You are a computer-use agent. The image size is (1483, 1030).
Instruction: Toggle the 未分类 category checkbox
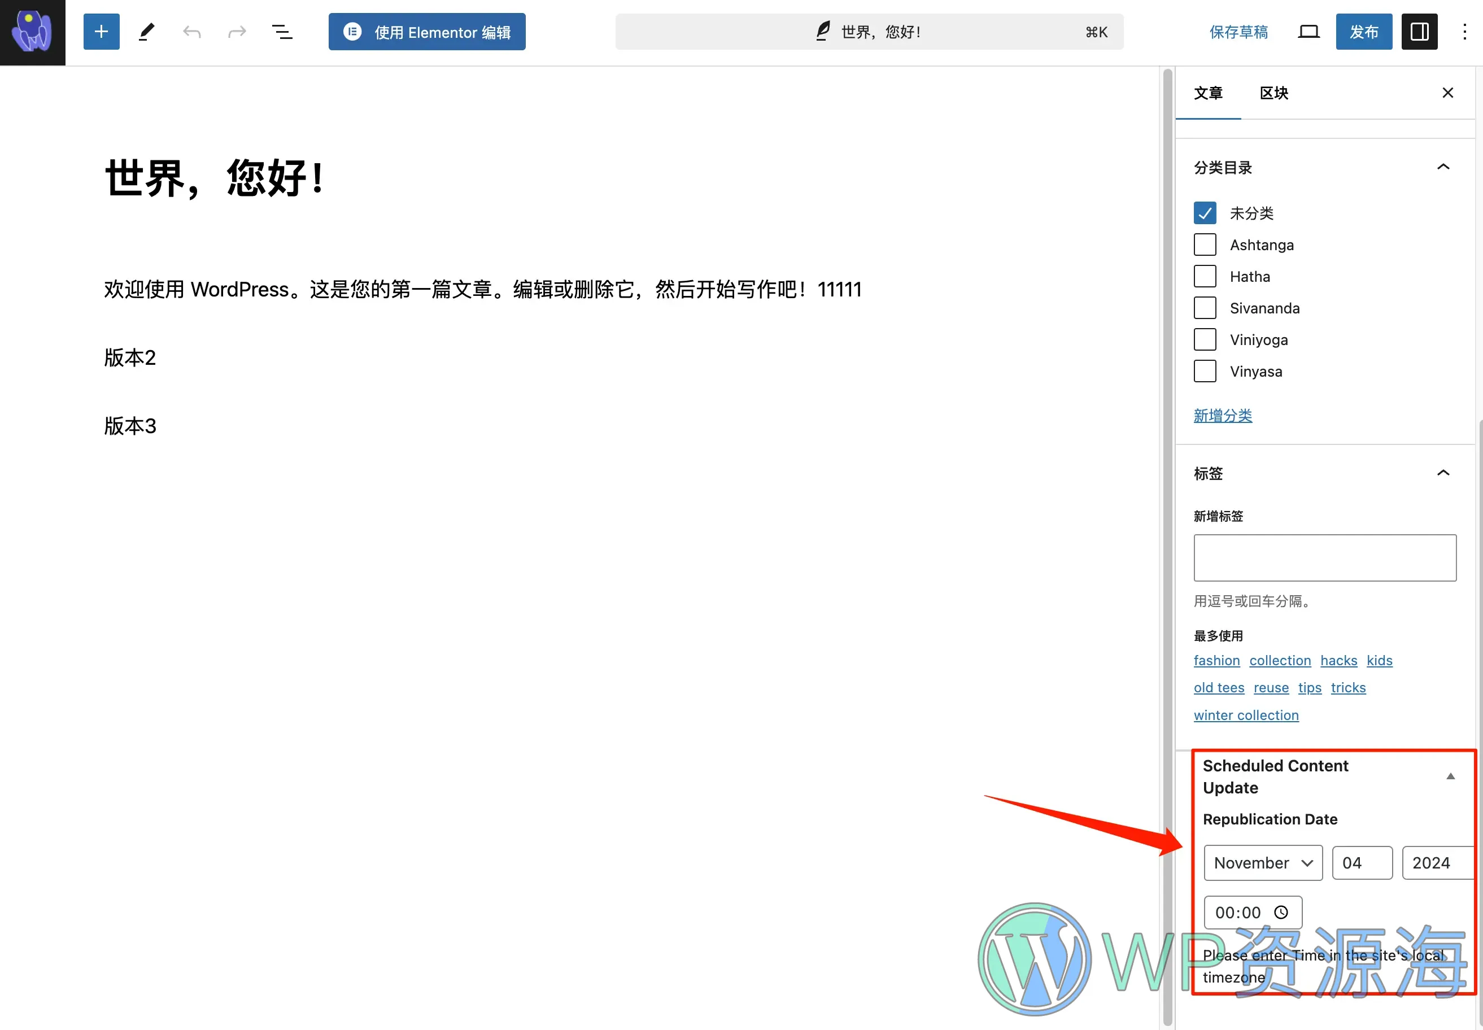[x=1205, y=212]
